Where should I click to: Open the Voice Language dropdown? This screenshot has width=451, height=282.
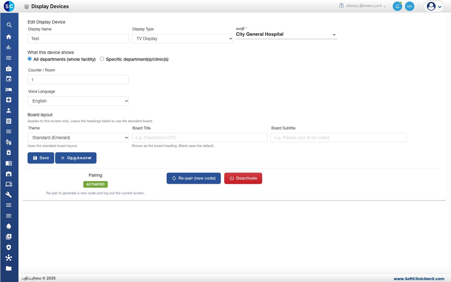(x=78, y=101)
